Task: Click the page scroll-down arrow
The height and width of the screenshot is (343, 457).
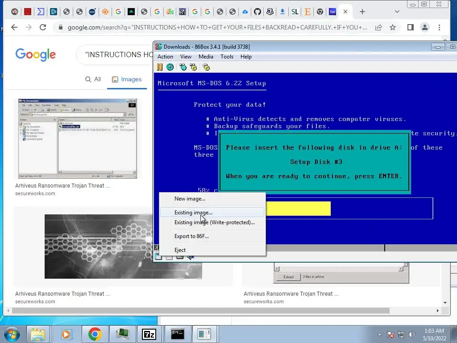Action: click(x=445, y=303)
